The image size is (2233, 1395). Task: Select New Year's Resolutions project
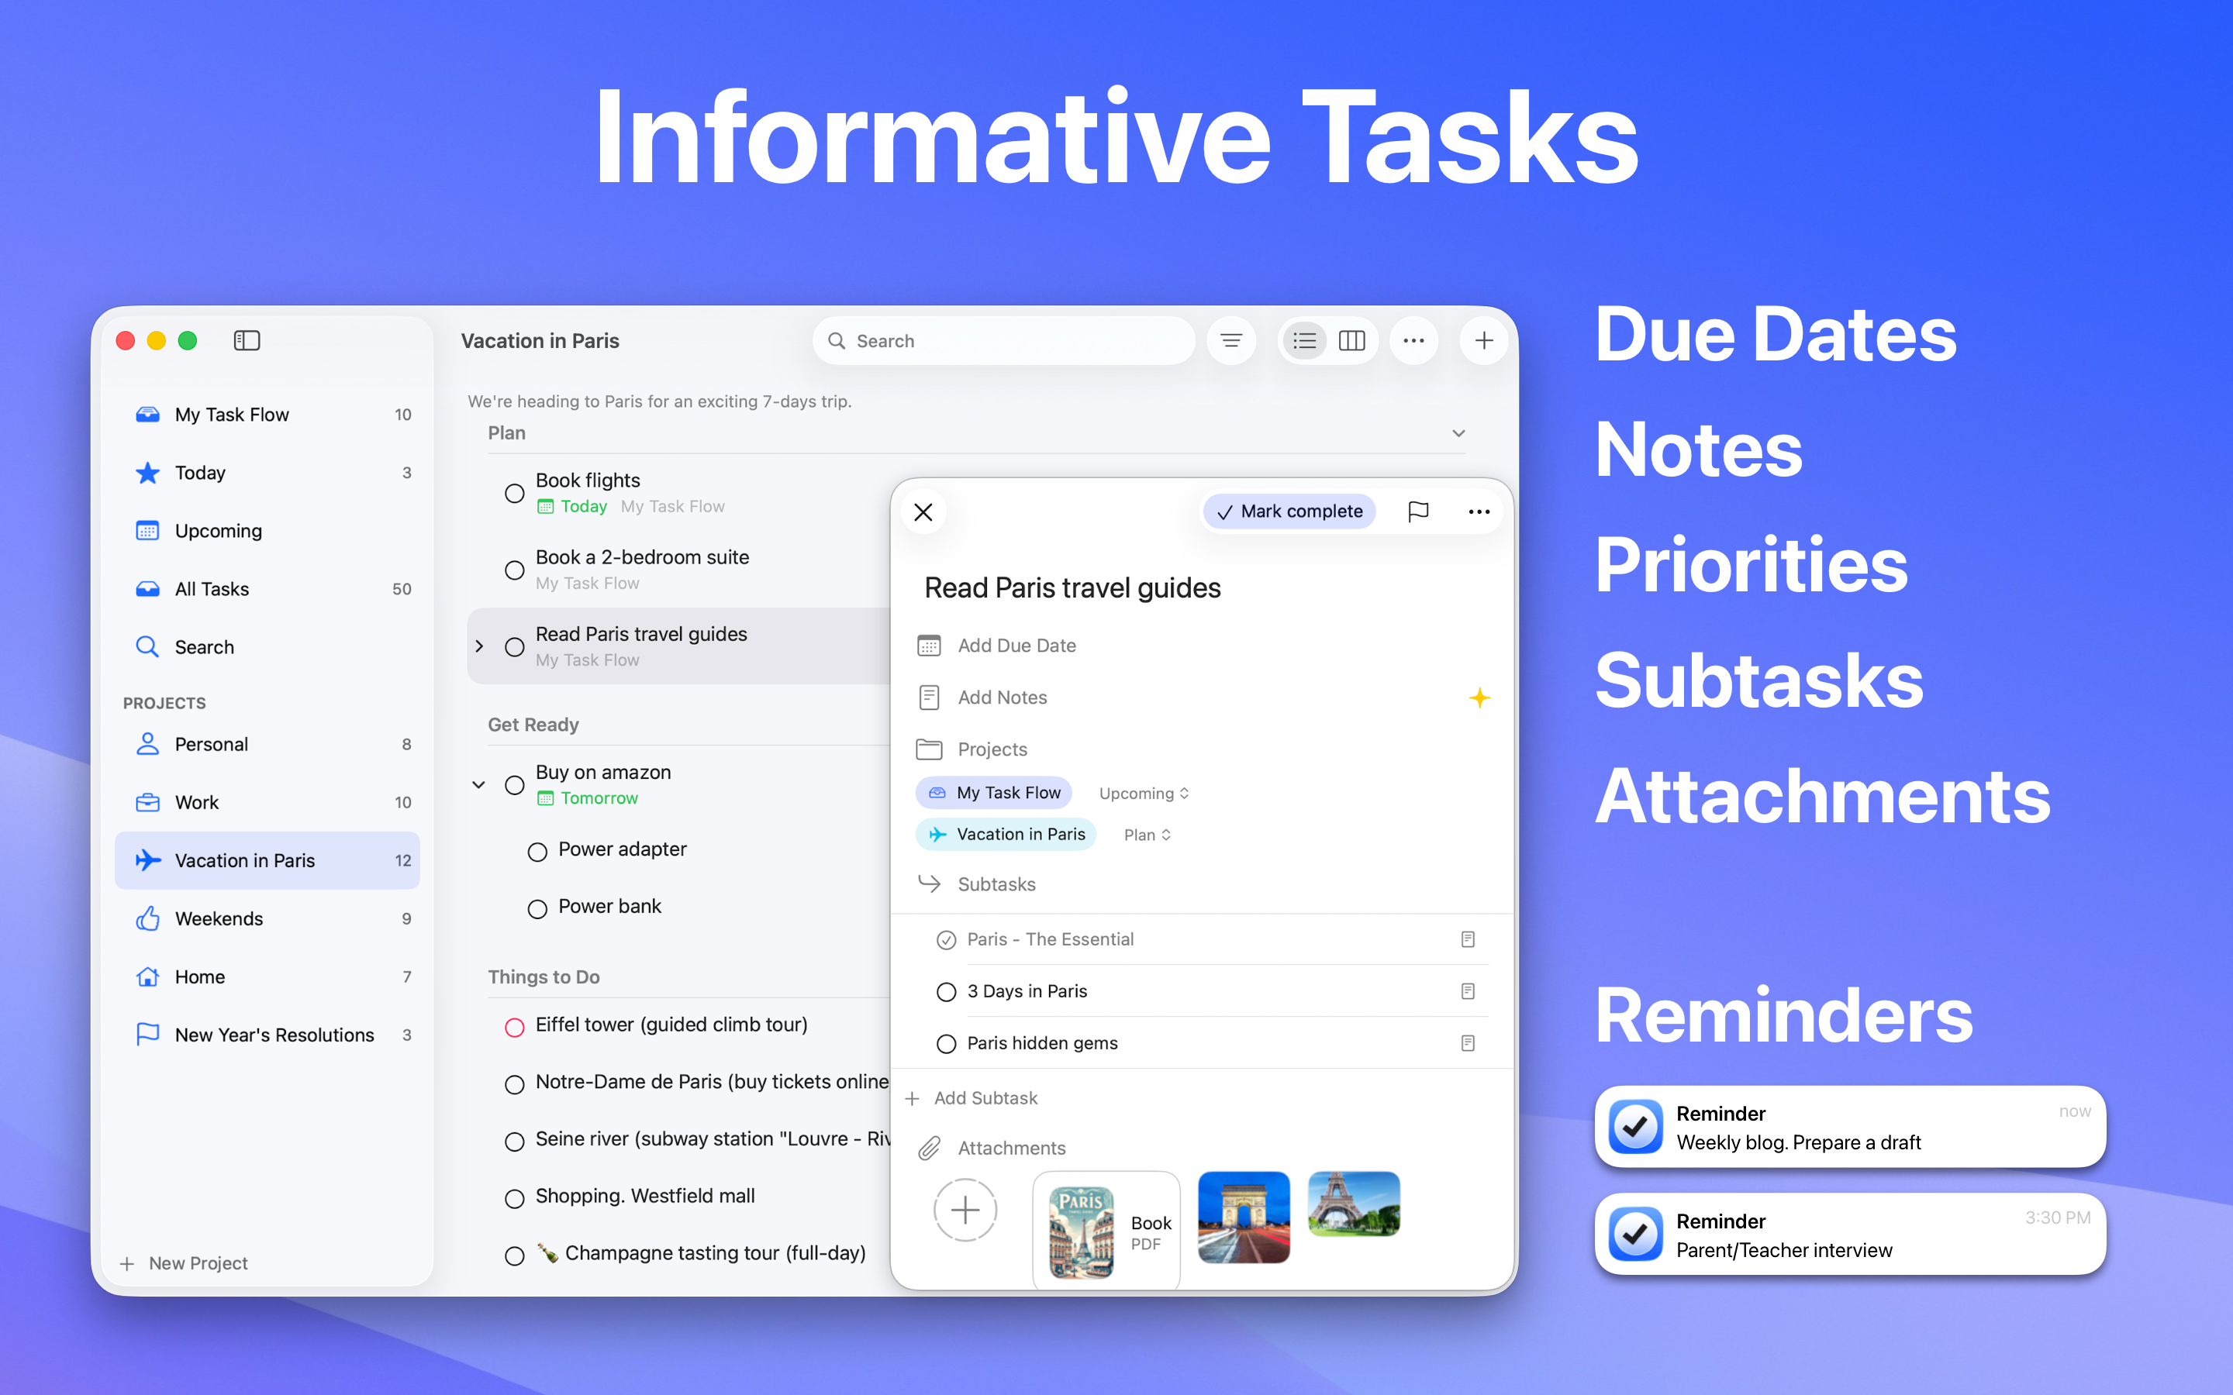(x=267, y=1035)
